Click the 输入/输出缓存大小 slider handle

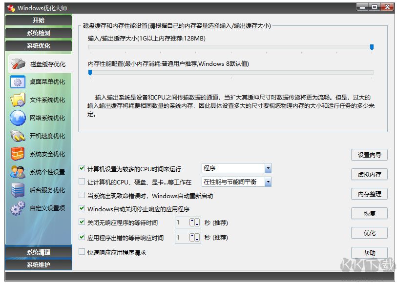(372, 47)
